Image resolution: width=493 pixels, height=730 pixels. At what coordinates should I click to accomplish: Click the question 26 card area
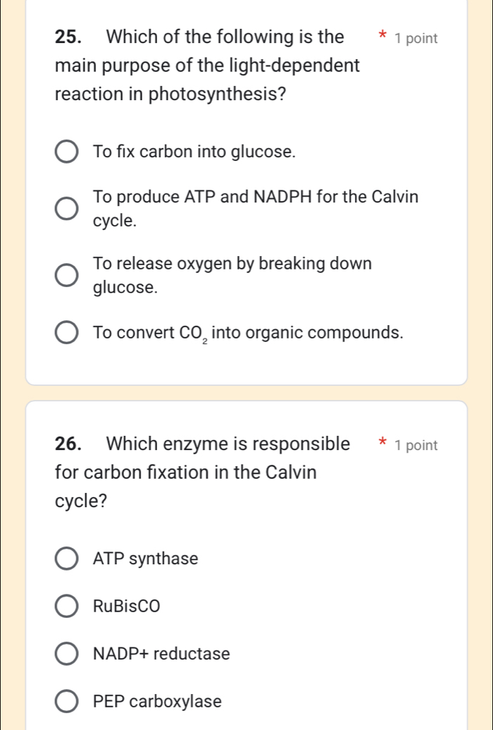click(x=246, y=564)
